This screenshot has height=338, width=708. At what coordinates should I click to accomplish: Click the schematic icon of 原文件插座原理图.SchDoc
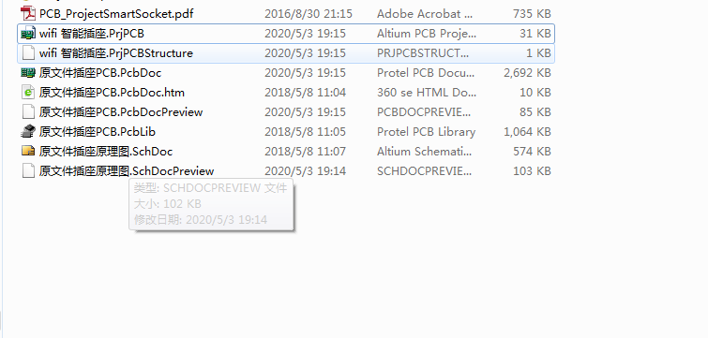click(28, 151)
